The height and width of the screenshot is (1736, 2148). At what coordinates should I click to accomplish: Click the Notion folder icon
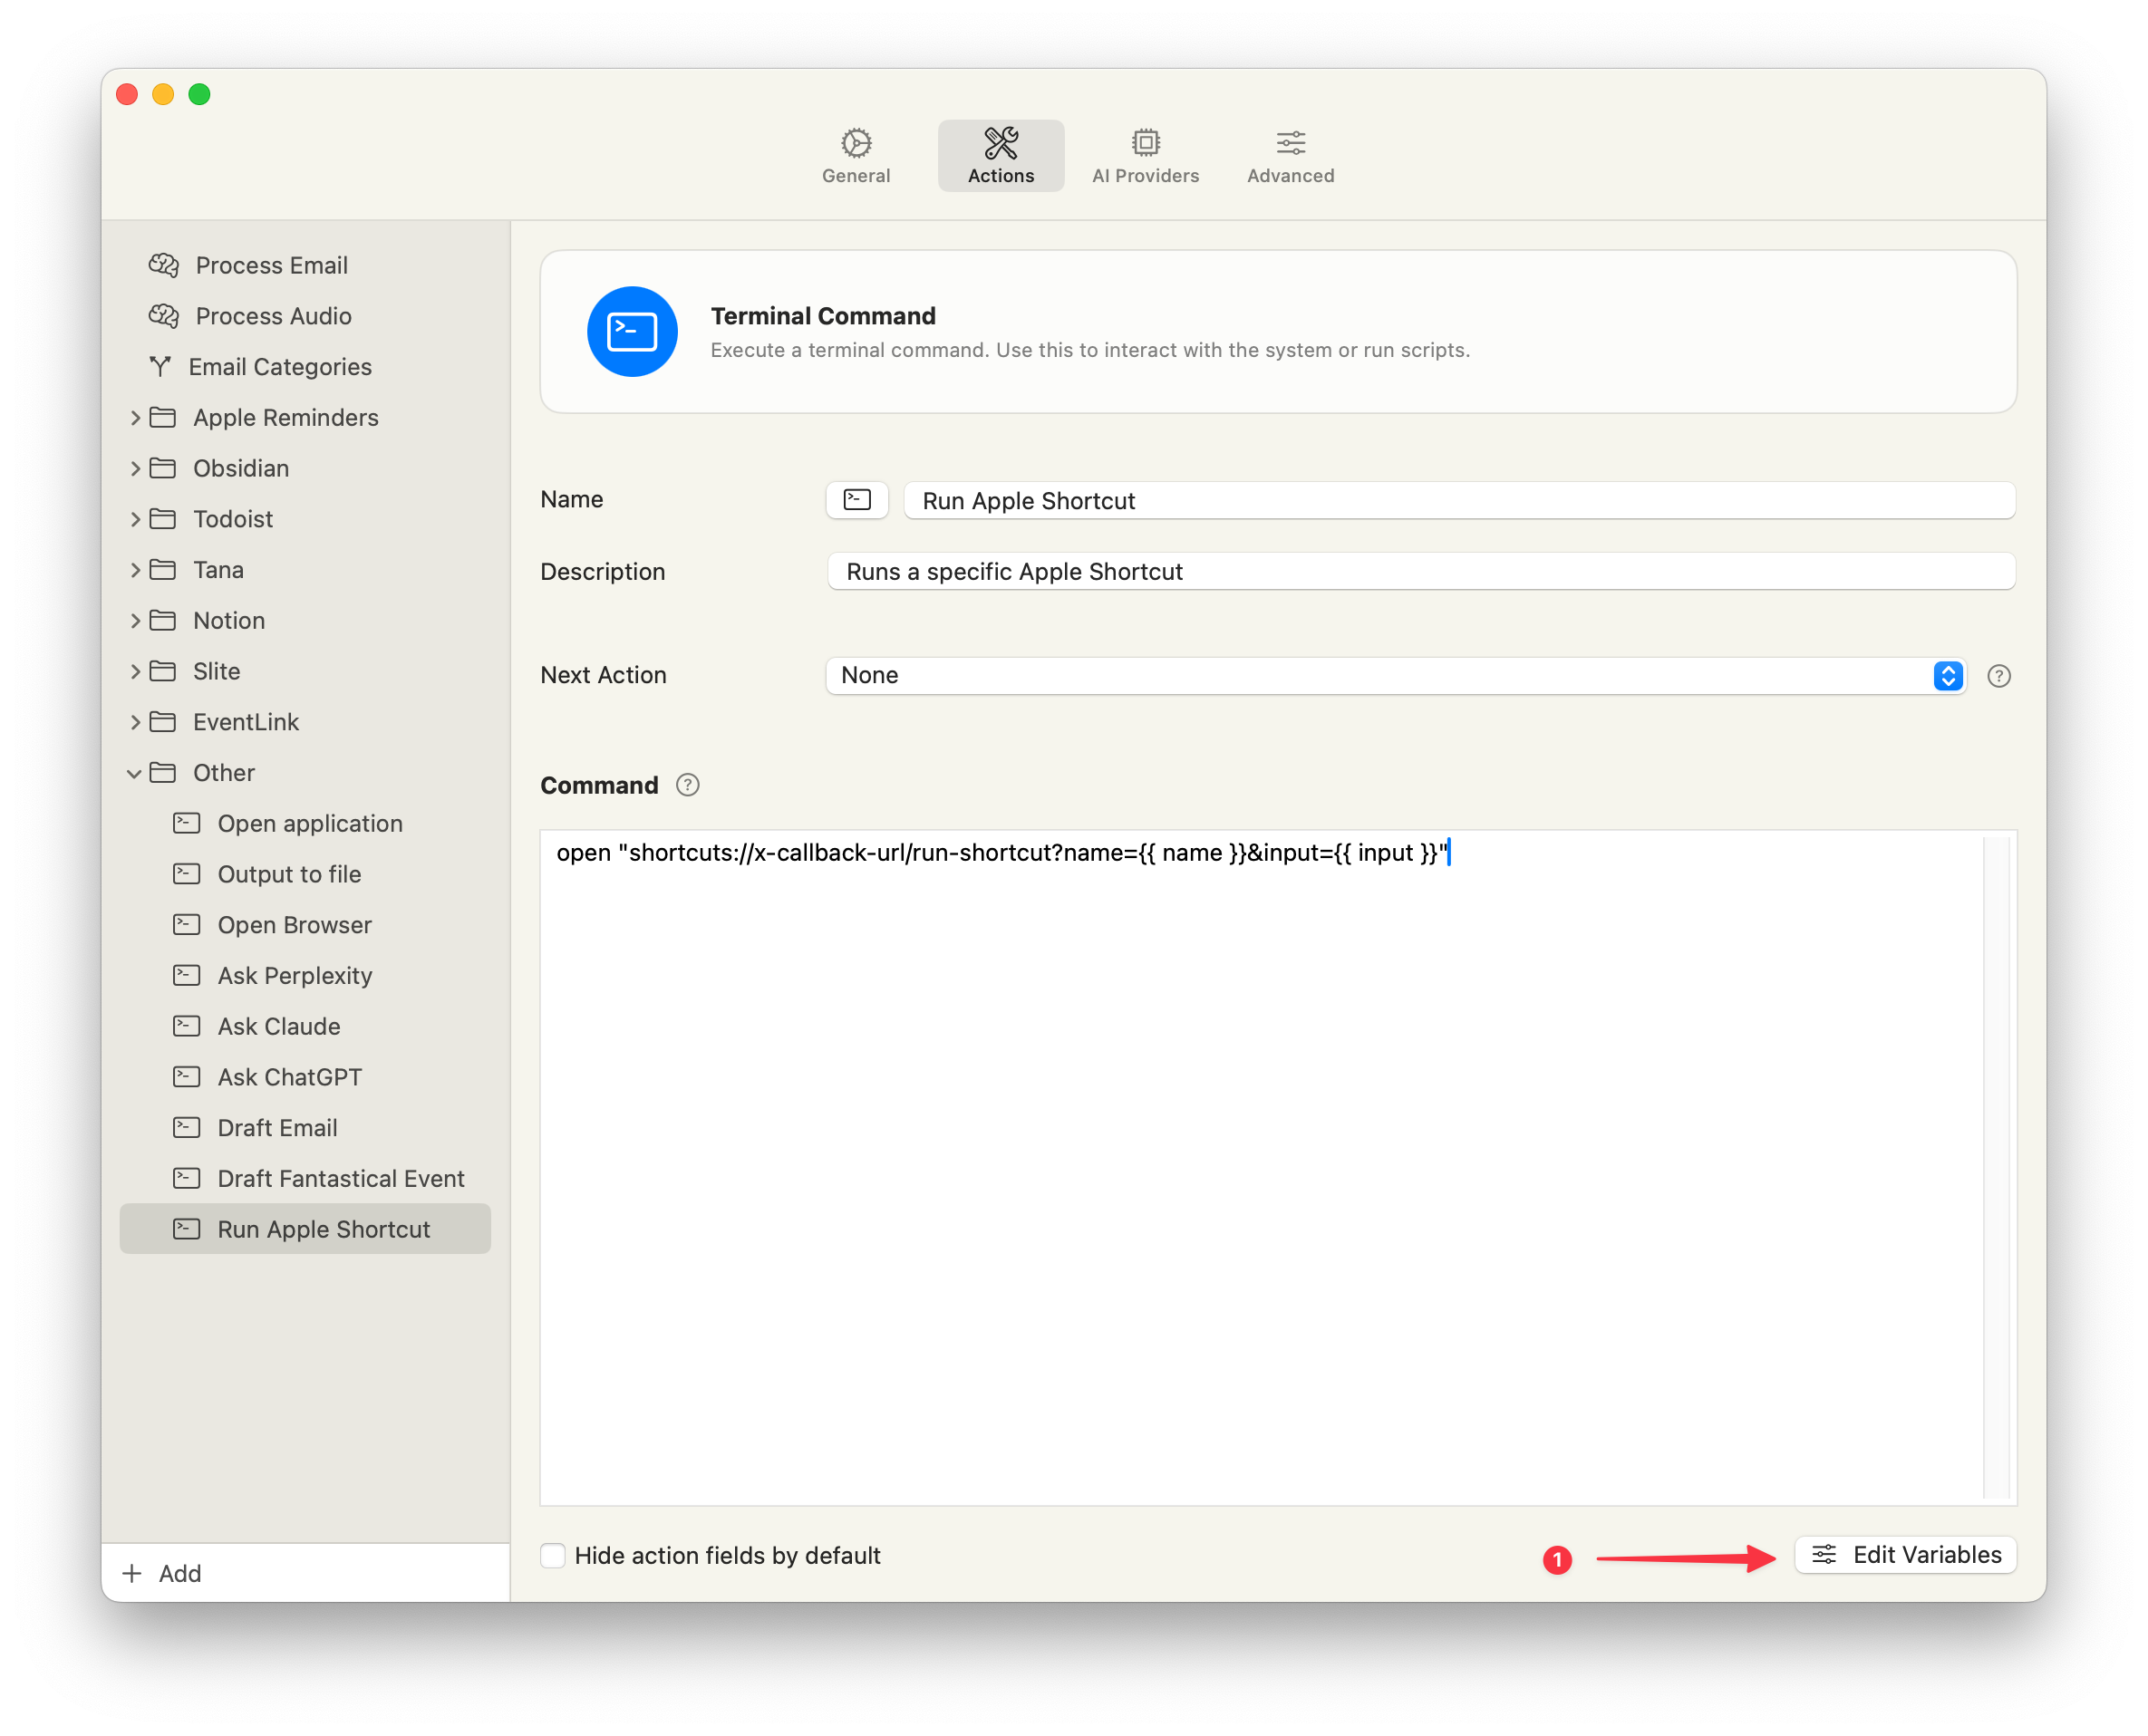pos(163,621)
